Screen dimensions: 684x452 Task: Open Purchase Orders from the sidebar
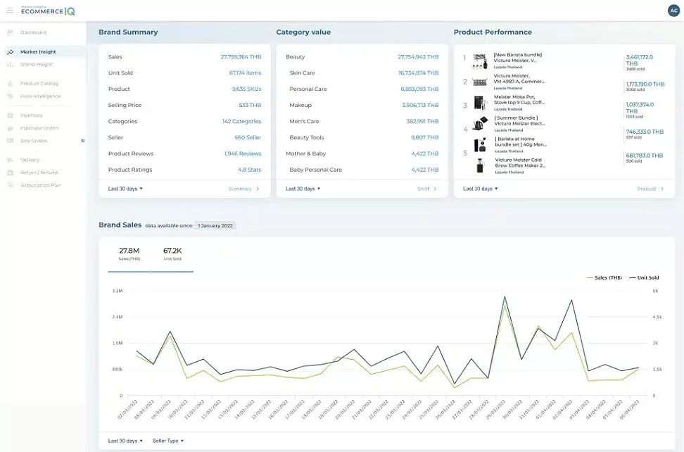click(40, 127)
